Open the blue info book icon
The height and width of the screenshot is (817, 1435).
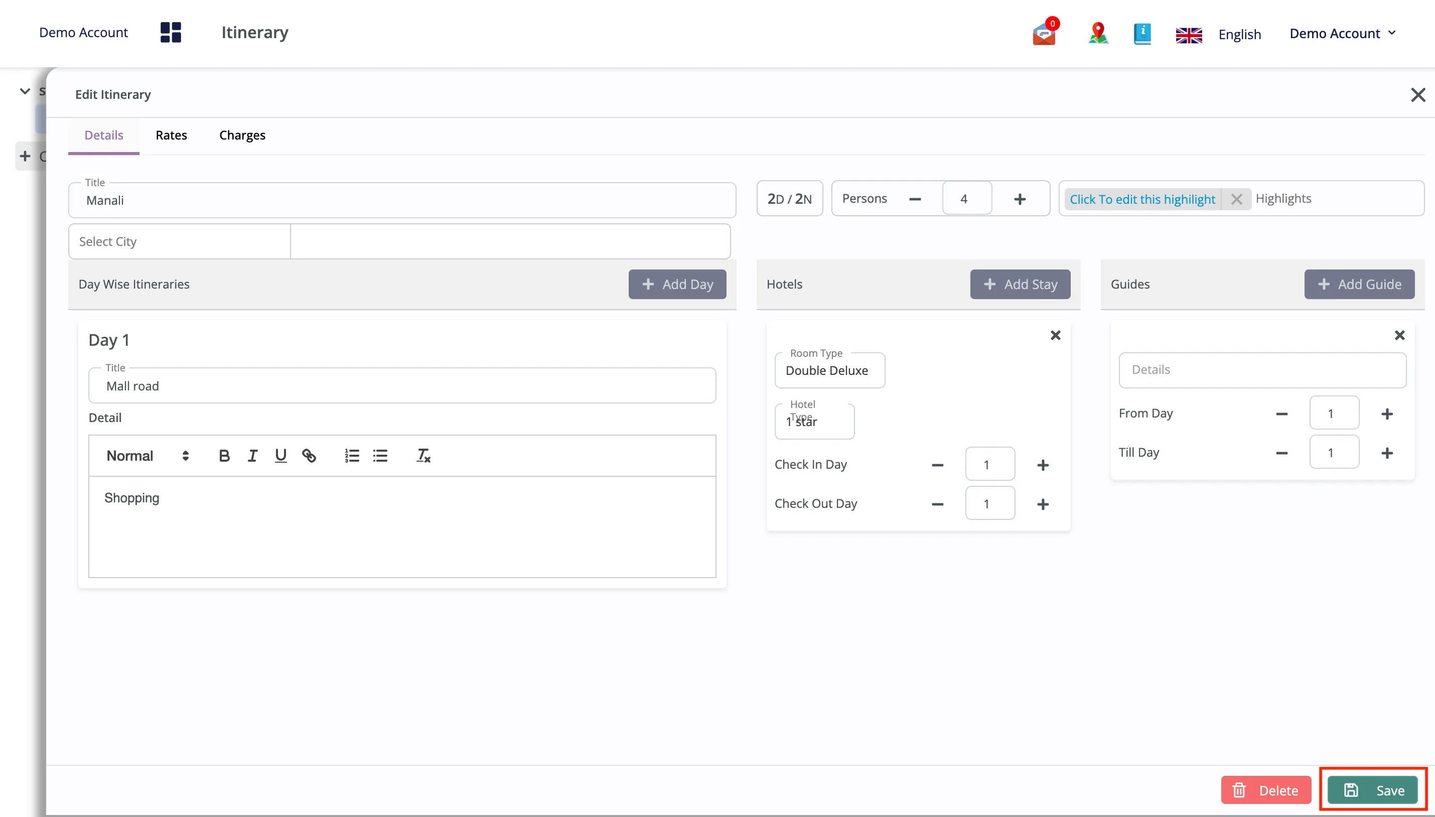(1142, 34)
